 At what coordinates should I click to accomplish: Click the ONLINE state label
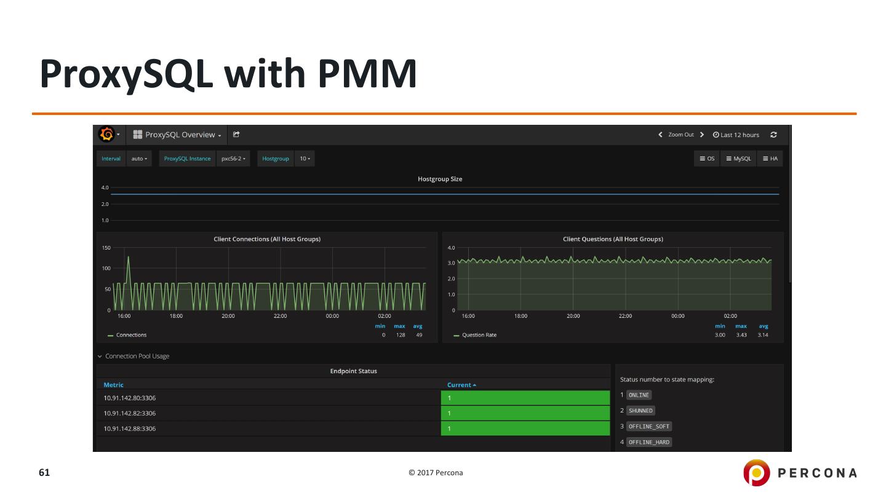pos(639,395)
